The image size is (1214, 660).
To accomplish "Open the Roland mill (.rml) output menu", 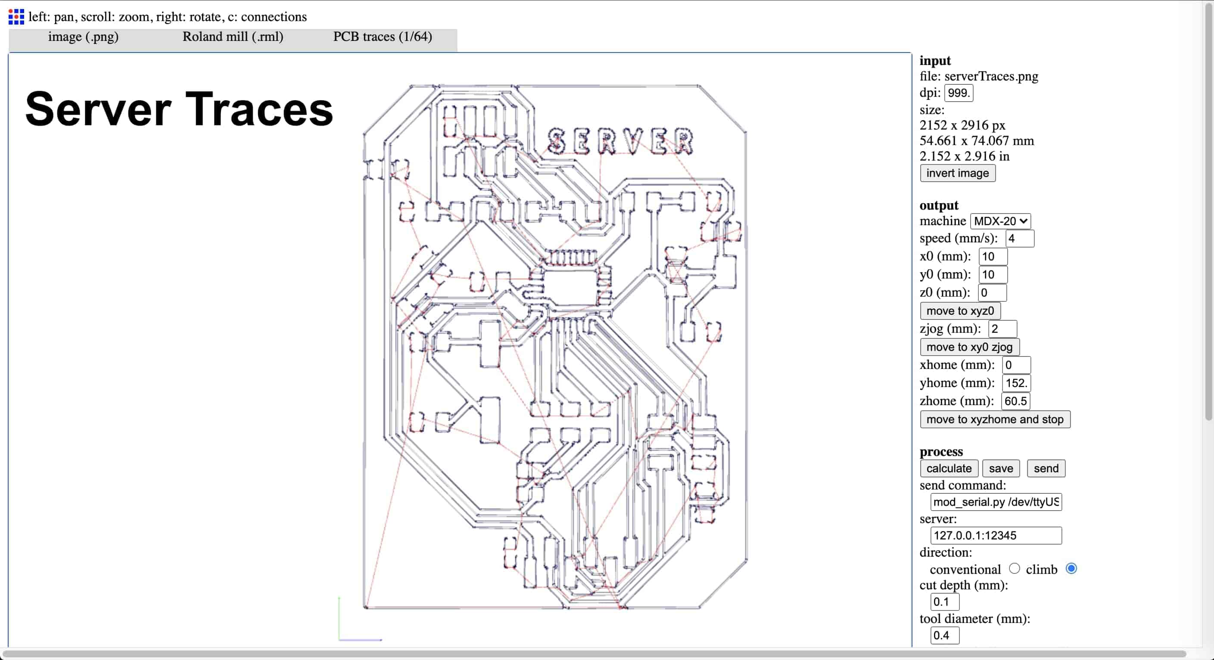I will point(233,37).
